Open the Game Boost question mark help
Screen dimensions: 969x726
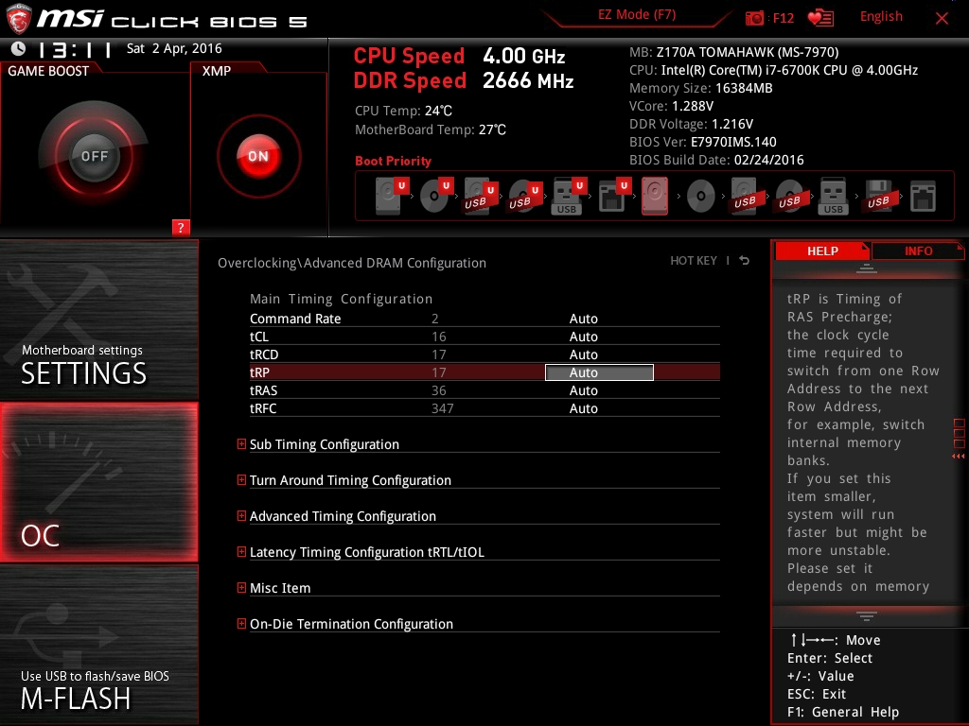pos(181,227)
